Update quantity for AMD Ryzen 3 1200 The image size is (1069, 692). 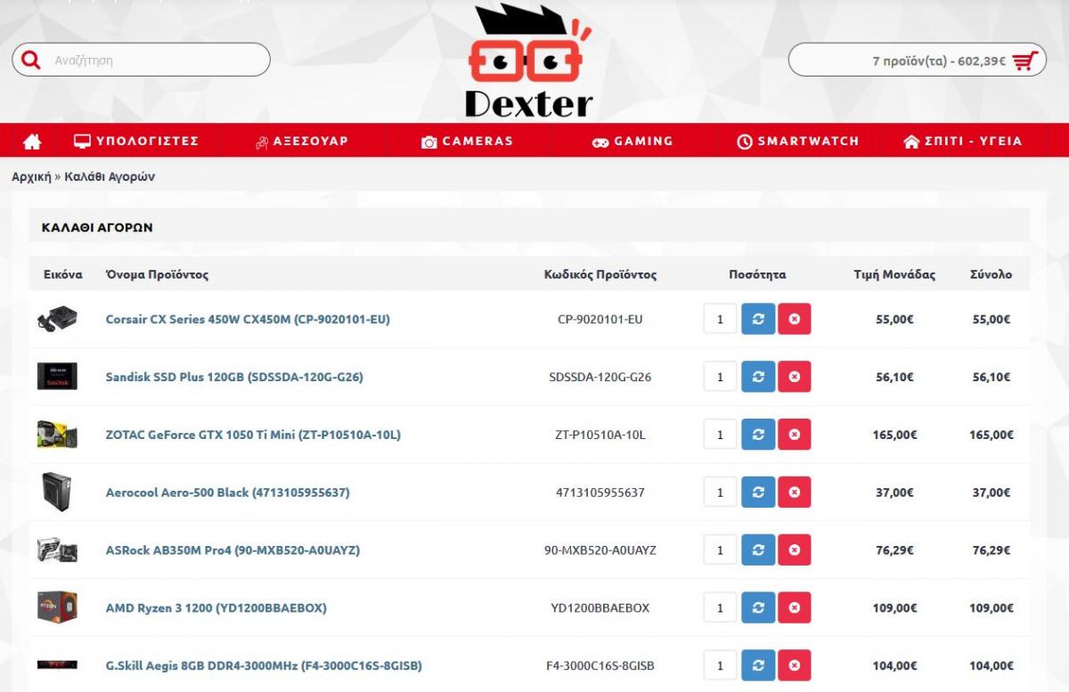tap(758, 608)
